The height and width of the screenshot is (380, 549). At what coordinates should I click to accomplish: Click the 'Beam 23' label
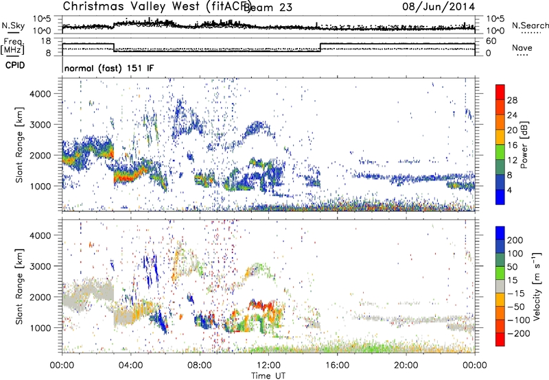268,7
